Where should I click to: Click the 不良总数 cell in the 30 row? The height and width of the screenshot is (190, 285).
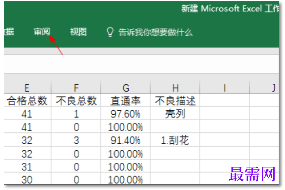coord(76,179)
